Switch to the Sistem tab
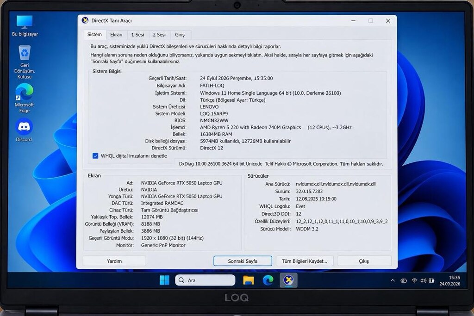Screen dimensions: 474x316 pyautogui.click(x=94, y=34)
